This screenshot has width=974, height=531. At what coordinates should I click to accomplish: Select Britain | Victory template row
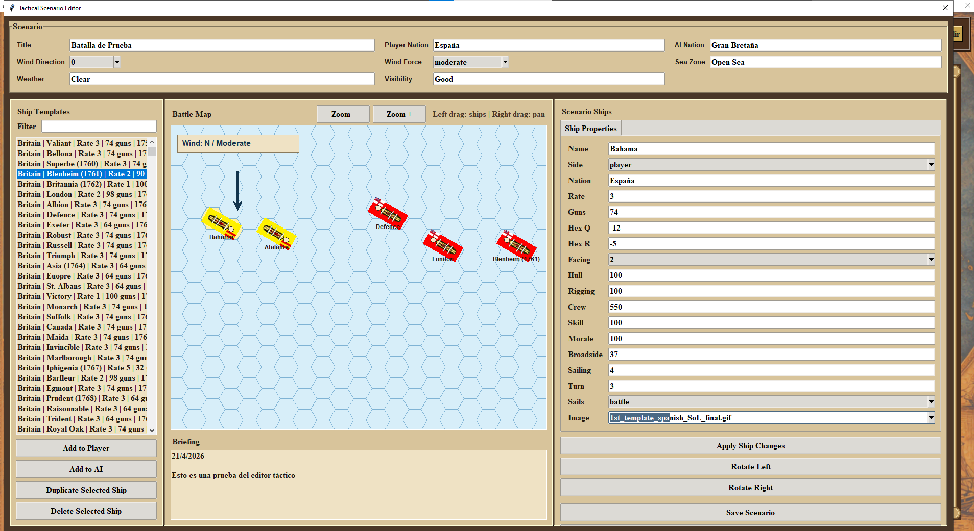pos(82,296)
